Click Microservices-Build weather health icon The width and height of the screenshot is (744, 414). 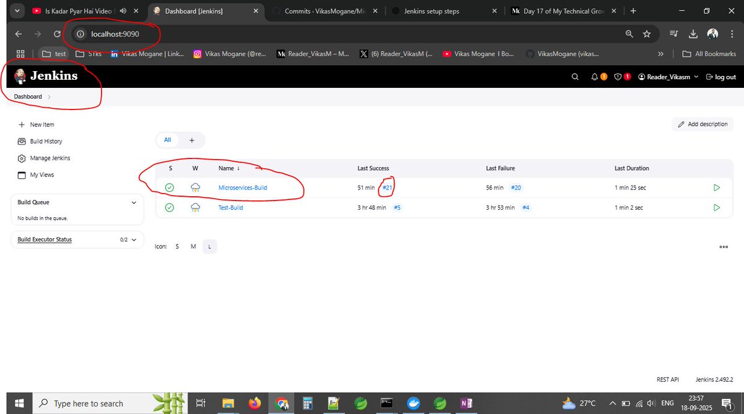196,188
